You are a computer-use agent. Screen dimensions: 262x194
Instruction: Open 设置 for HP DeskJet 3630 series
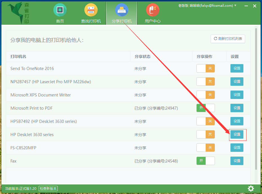point(237,134)
